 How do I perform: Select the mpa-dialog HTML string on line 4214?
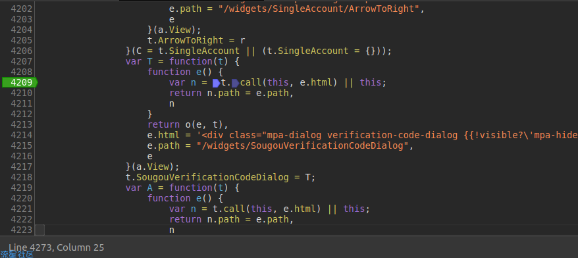[387, 135]
